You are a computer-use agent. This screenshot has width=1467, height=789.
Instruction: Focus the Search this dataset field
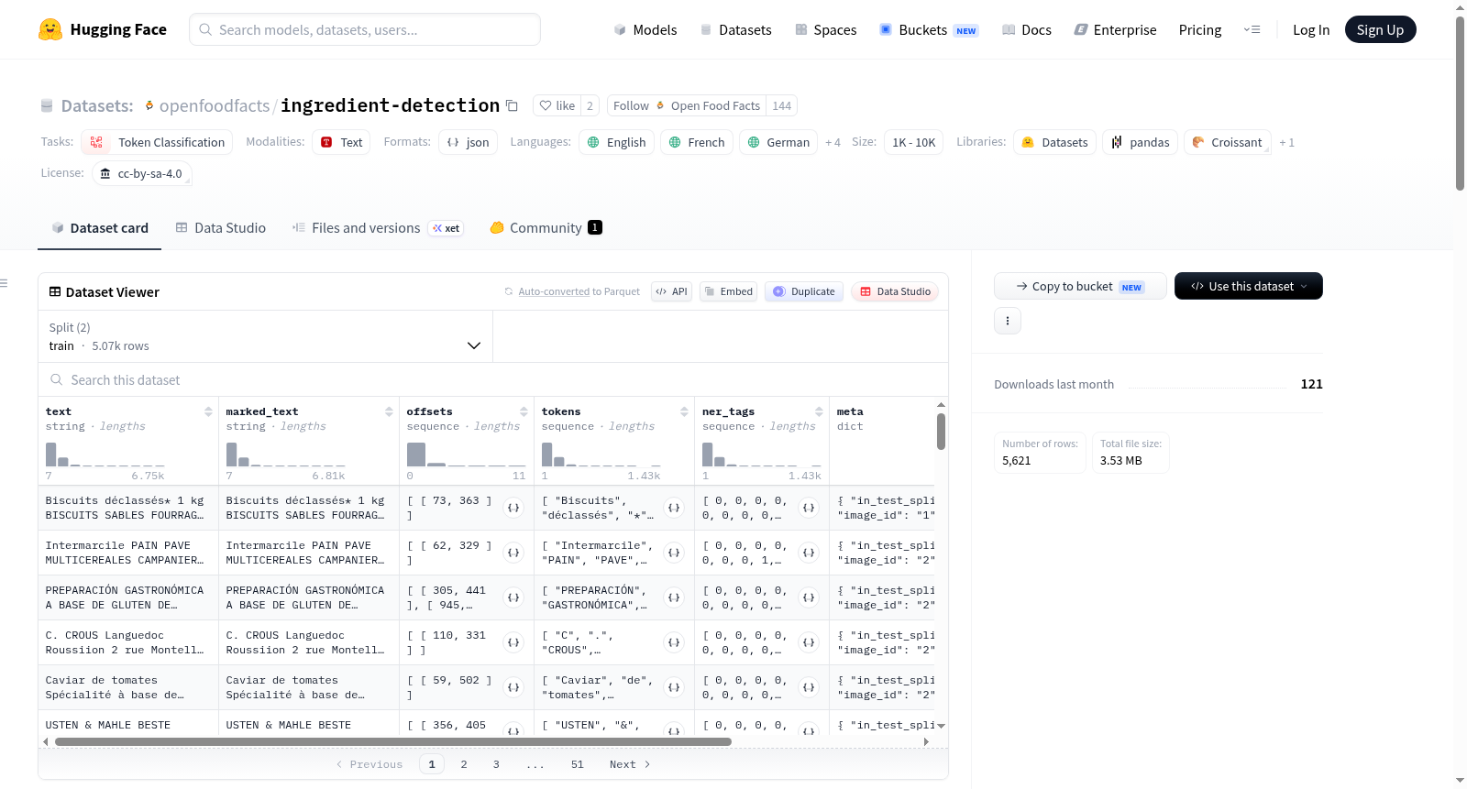[493, 379]
